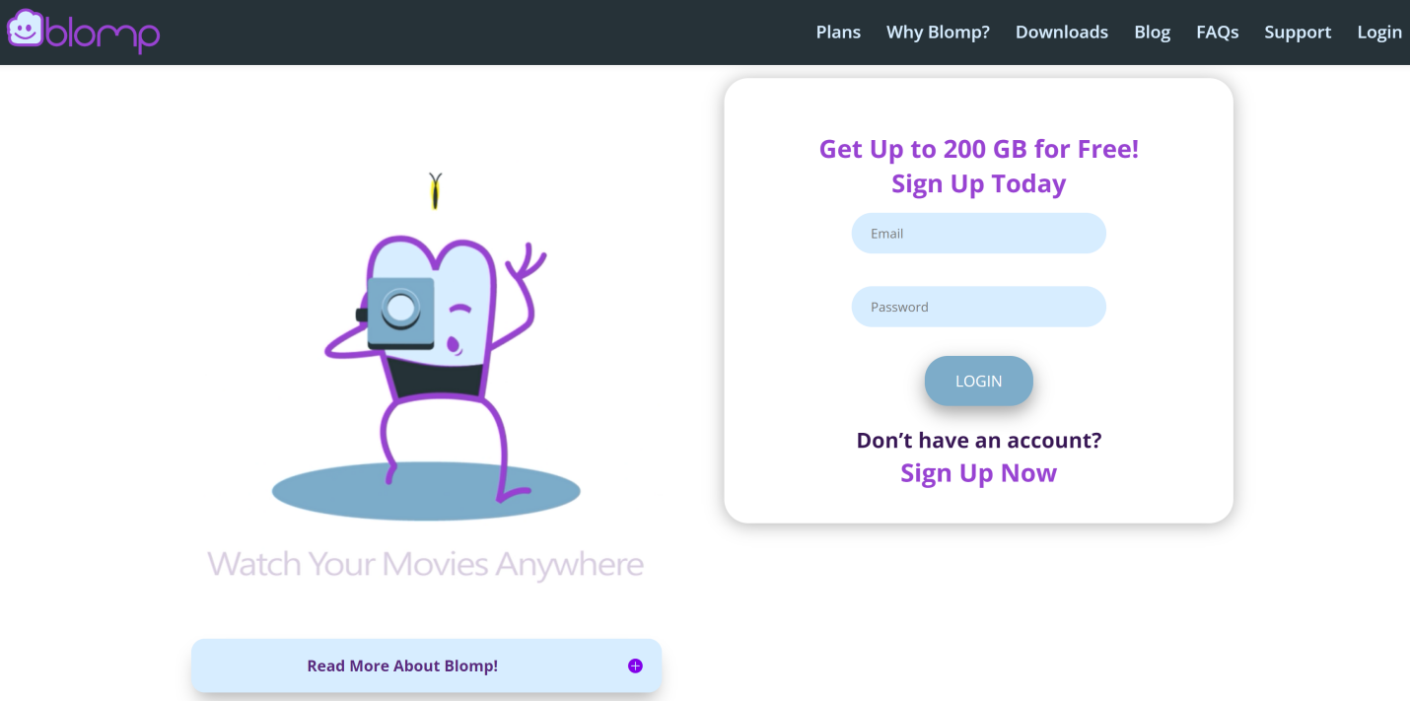Open the FAQs page
Image resolution: width=1410 pixels, height=701 pixels.
1218,32
